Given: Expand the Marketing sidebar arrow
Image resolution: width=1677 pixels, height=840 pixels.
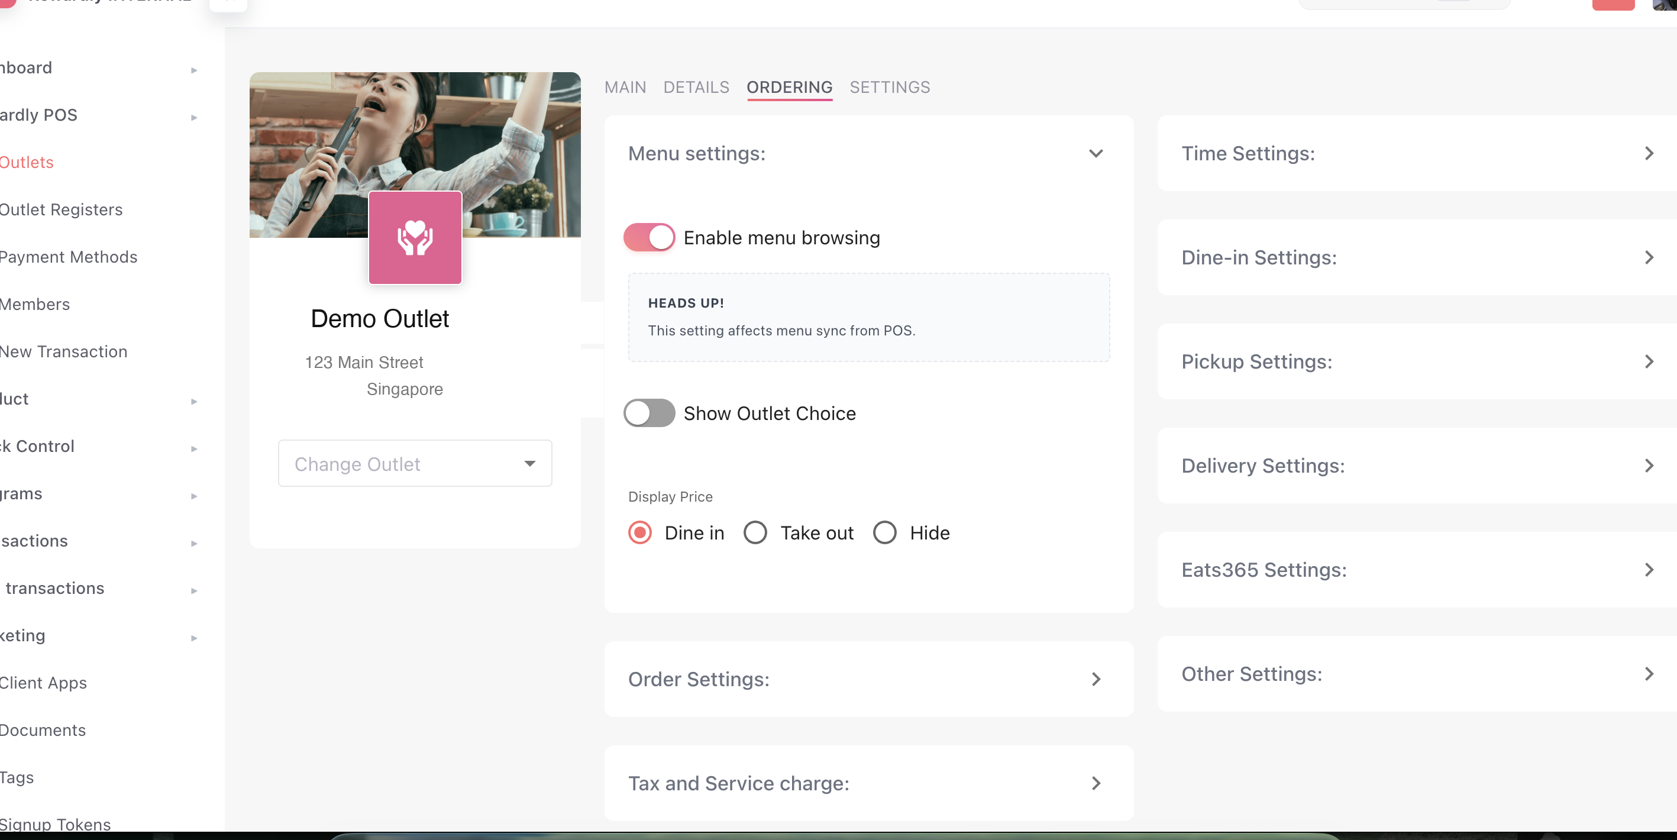Looking at the screenshot, I should tap(194, 638).
